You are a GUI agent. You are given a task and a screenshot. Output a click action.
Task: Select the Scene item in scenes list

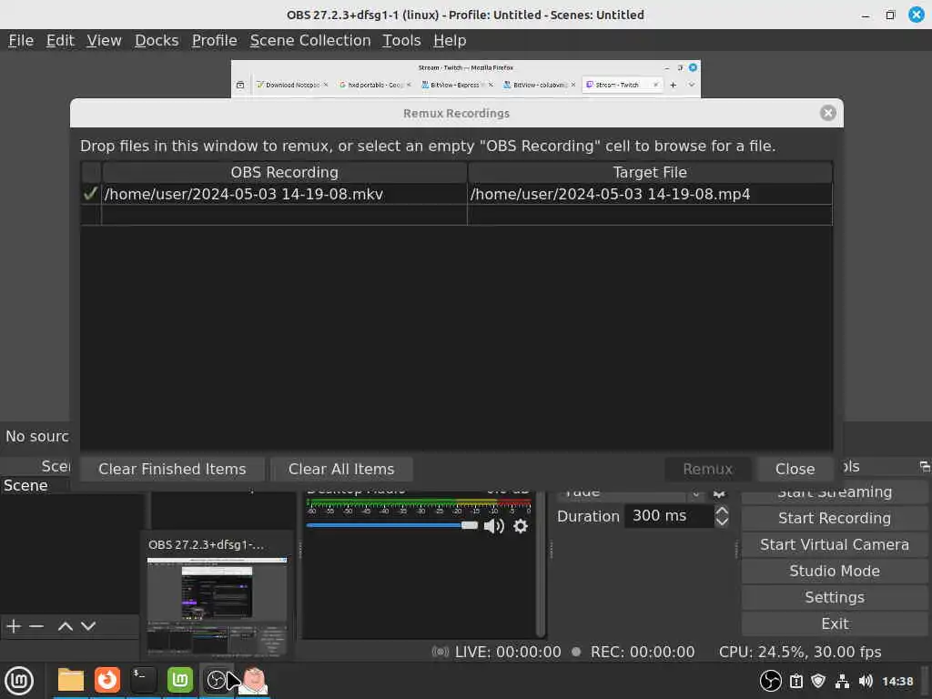coord(35,486)
